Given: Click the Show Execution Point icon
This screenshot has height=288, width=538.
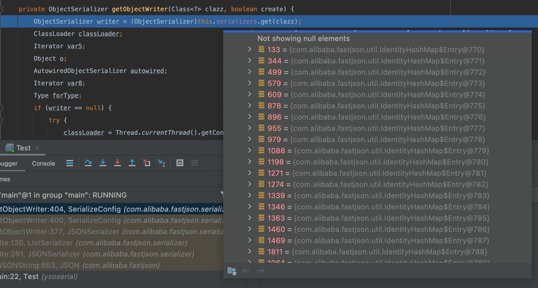Looking at the screenshot, I should point(70,163).
